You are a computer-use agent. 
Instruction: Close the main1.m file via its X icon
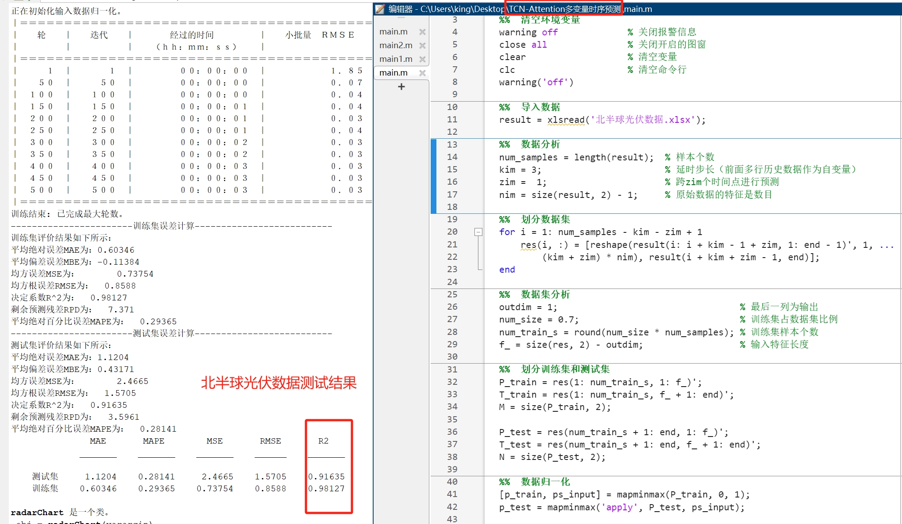(422, 59)
